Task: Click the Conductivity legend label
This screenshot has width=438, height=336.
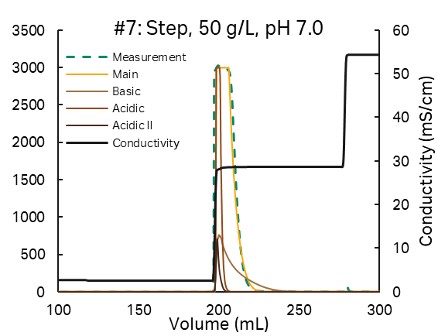Action: point(145,143)
